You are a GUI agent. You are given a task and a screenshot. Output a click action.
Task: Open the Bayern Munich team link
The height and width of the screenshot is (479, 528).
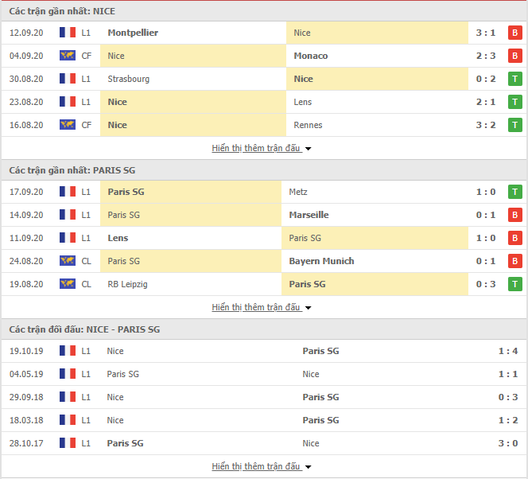(x=321, y=261)
